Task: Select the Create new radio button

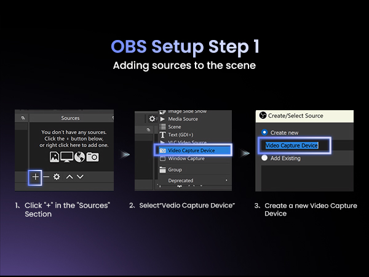Action: (x=265, y=132)
